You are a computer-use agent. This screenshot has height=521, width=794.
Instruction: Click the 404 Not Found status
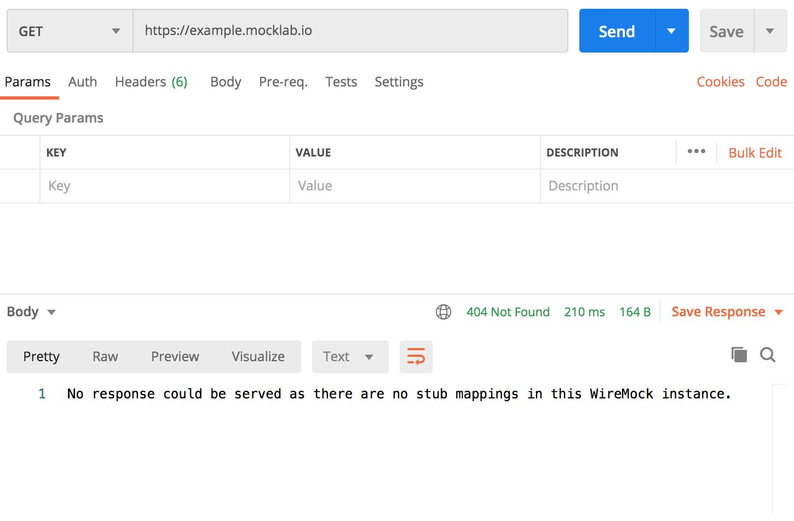tap(508, 312)
